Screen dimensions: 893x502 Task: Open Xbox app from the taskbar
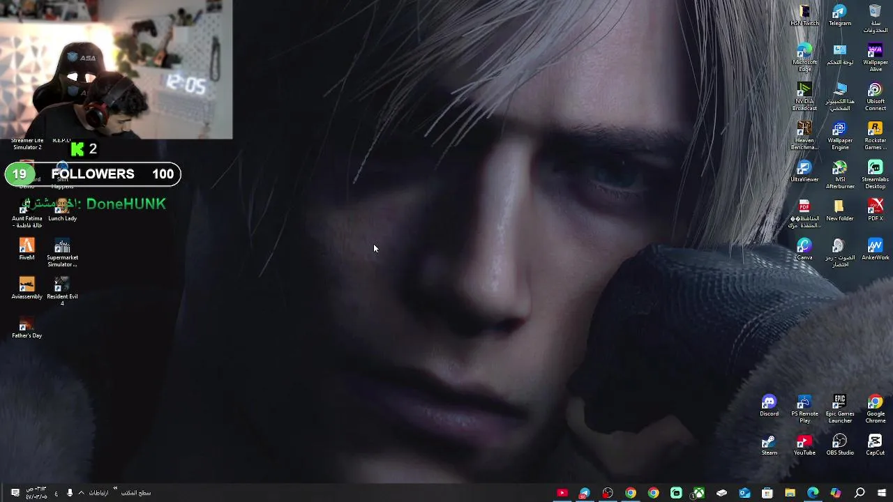tap(698, 493)
